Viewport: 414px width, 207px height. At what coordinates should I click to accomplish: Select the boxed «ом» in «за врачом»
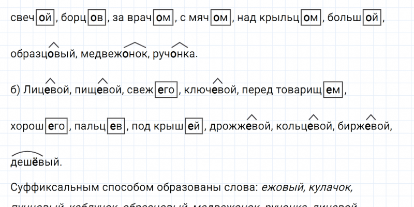coord(164,18)
